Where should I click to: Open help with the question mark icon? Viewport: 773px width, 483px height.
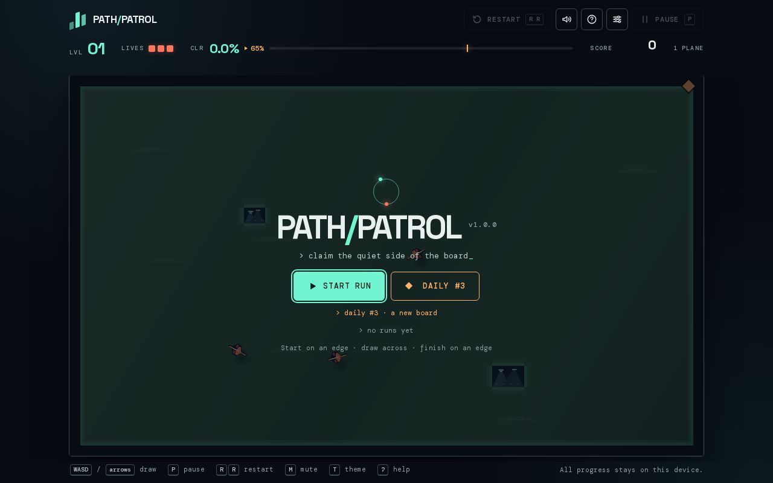[592, 19]
